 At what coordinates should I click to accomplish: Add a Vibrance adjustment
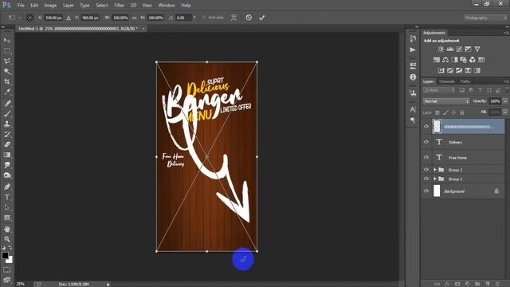(x=477, y=49)
